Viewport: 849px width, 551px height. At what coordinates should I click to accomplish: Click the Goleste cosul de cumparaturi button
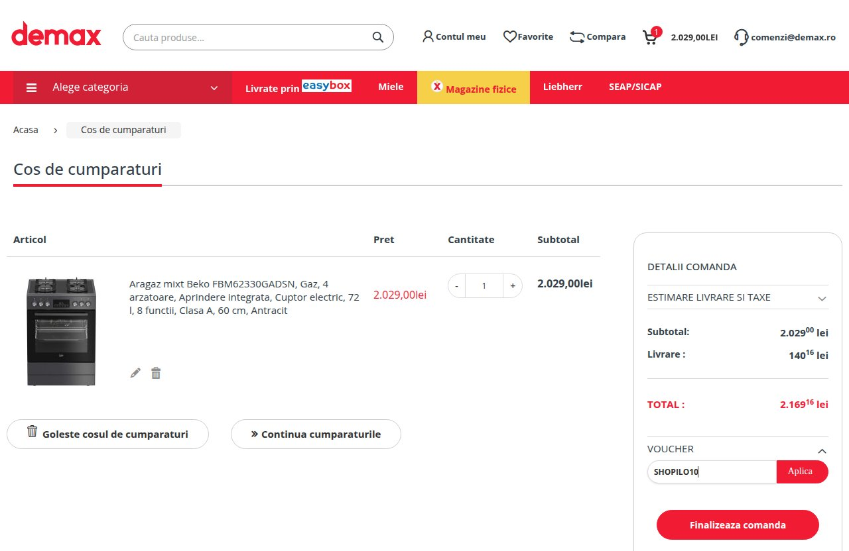[x=107, y=434]
